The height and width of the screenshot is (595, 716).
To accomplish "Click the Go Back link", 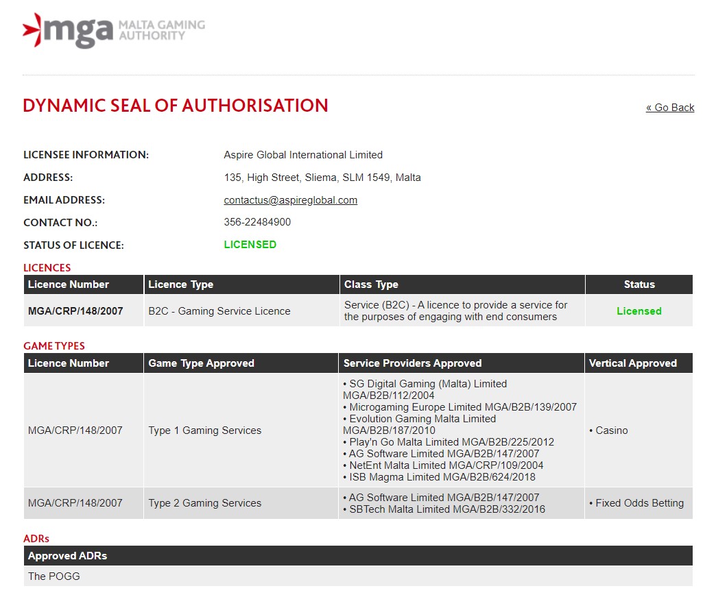I will tap(670, 108).
